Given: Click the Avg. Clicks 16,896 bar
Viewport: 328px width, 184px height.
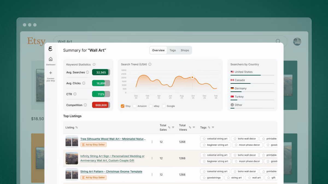Looking at the screenshot, I should pos(101,83).
